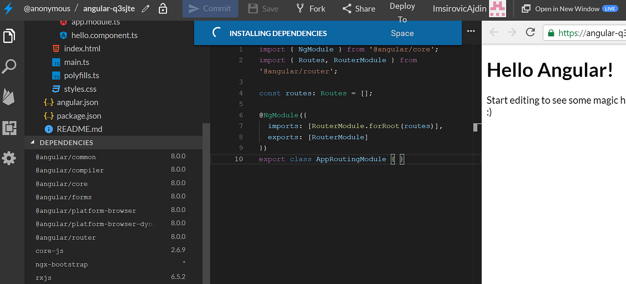Viewport: 626px width, 284px height.
Task: Refresh the preview pane
Action: (x=530, y=32)
